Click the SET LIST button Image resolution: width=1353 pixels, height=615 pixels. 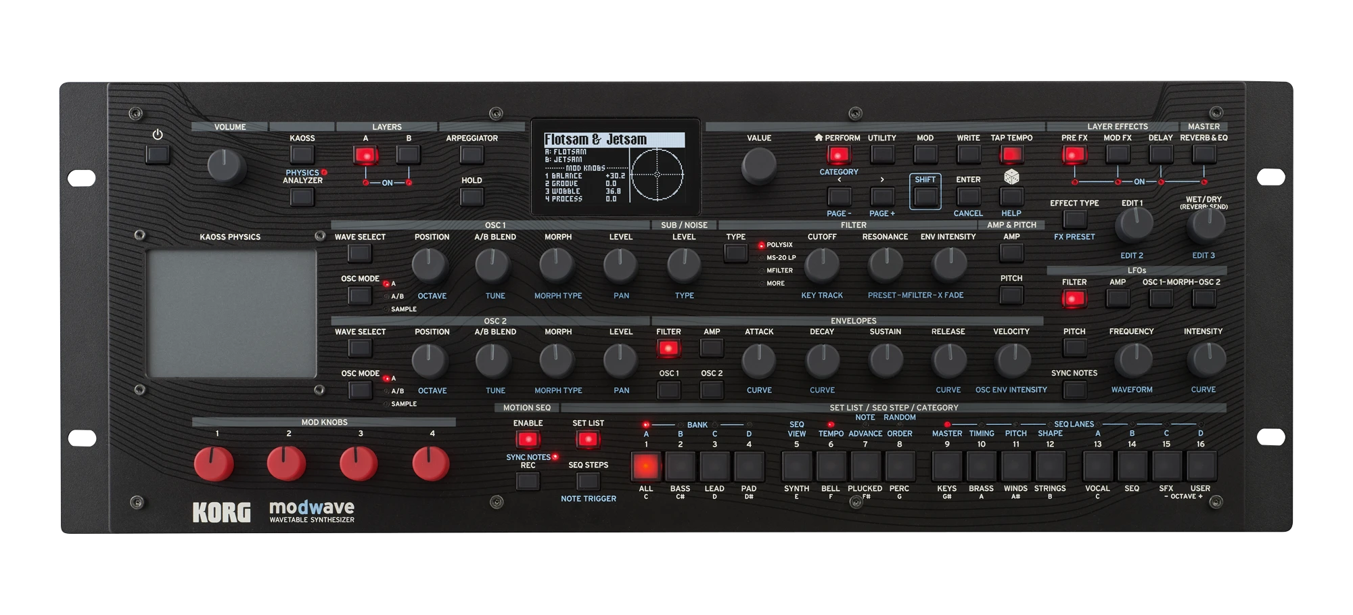point(588,440)
